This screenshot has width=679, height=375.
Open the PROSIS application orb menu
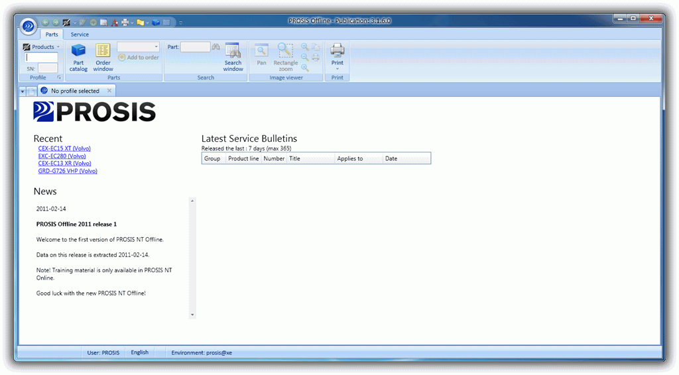tap(28, 27)
